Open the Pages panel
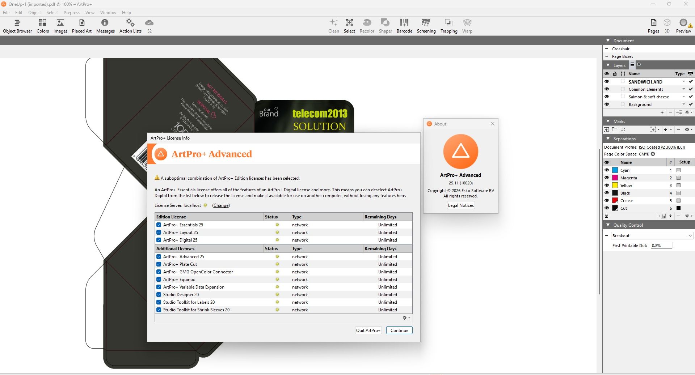Viewport: 695px width, 375px height. [653, 26]
